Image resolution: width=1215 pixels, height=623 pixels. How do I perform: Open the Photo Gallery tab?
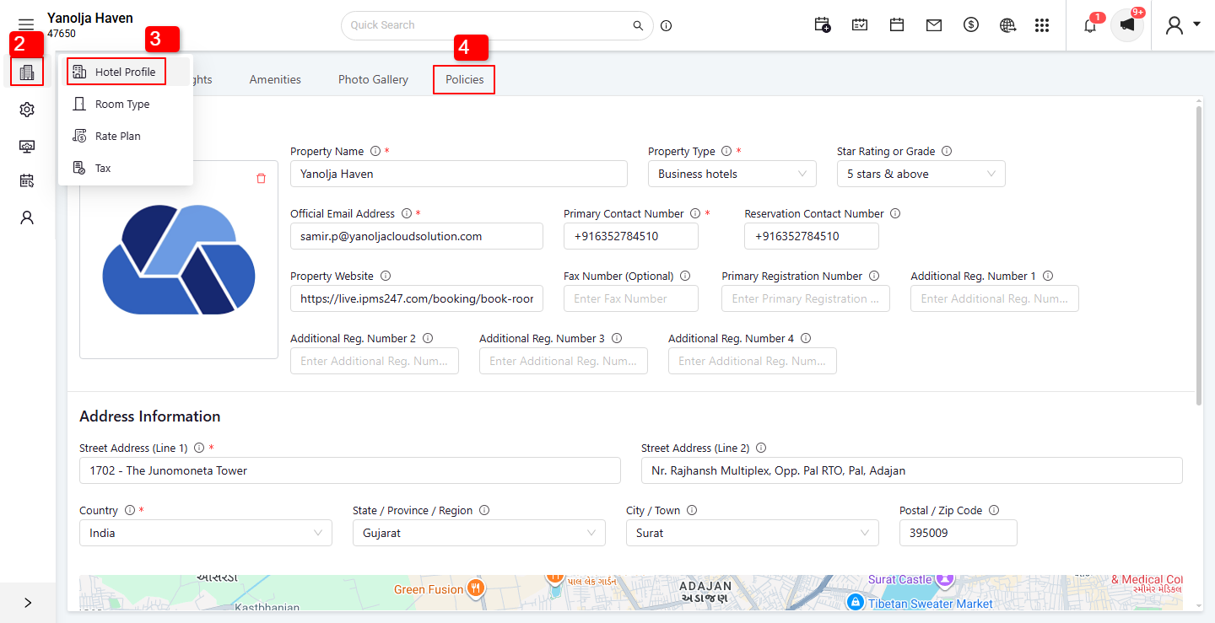click(373, 79)
